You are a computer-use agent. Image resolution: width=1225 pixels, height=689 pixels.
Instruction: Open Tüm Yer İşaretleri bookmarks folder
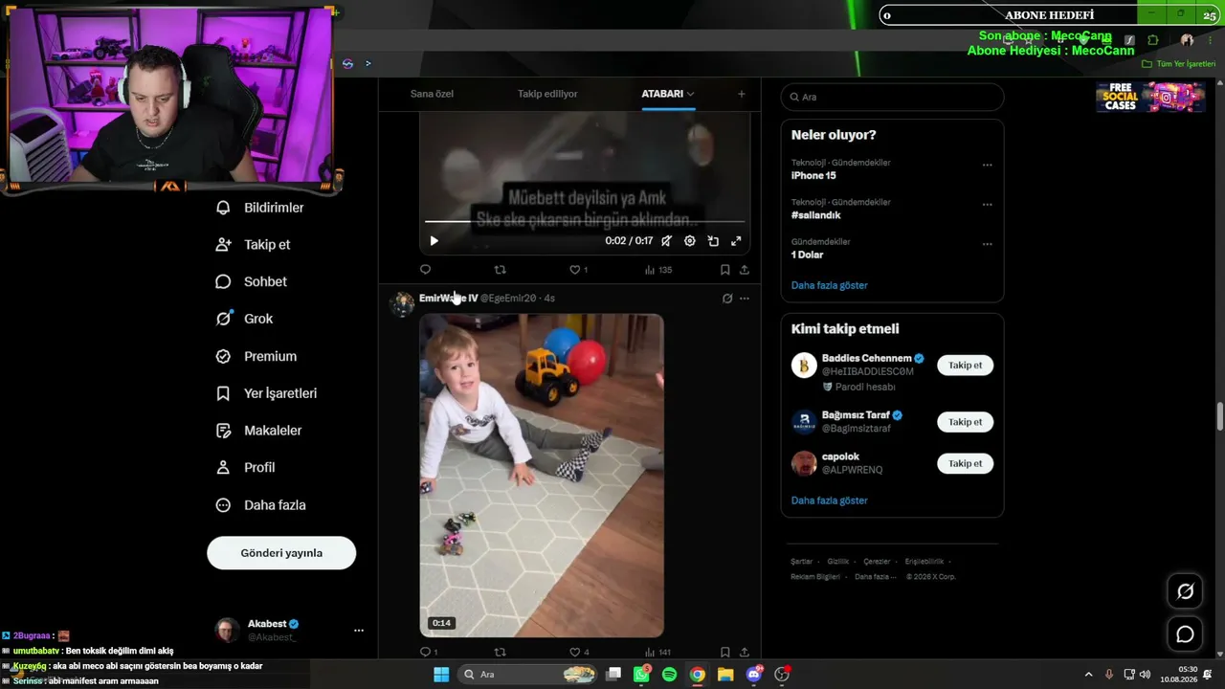tap(1179, 64)
